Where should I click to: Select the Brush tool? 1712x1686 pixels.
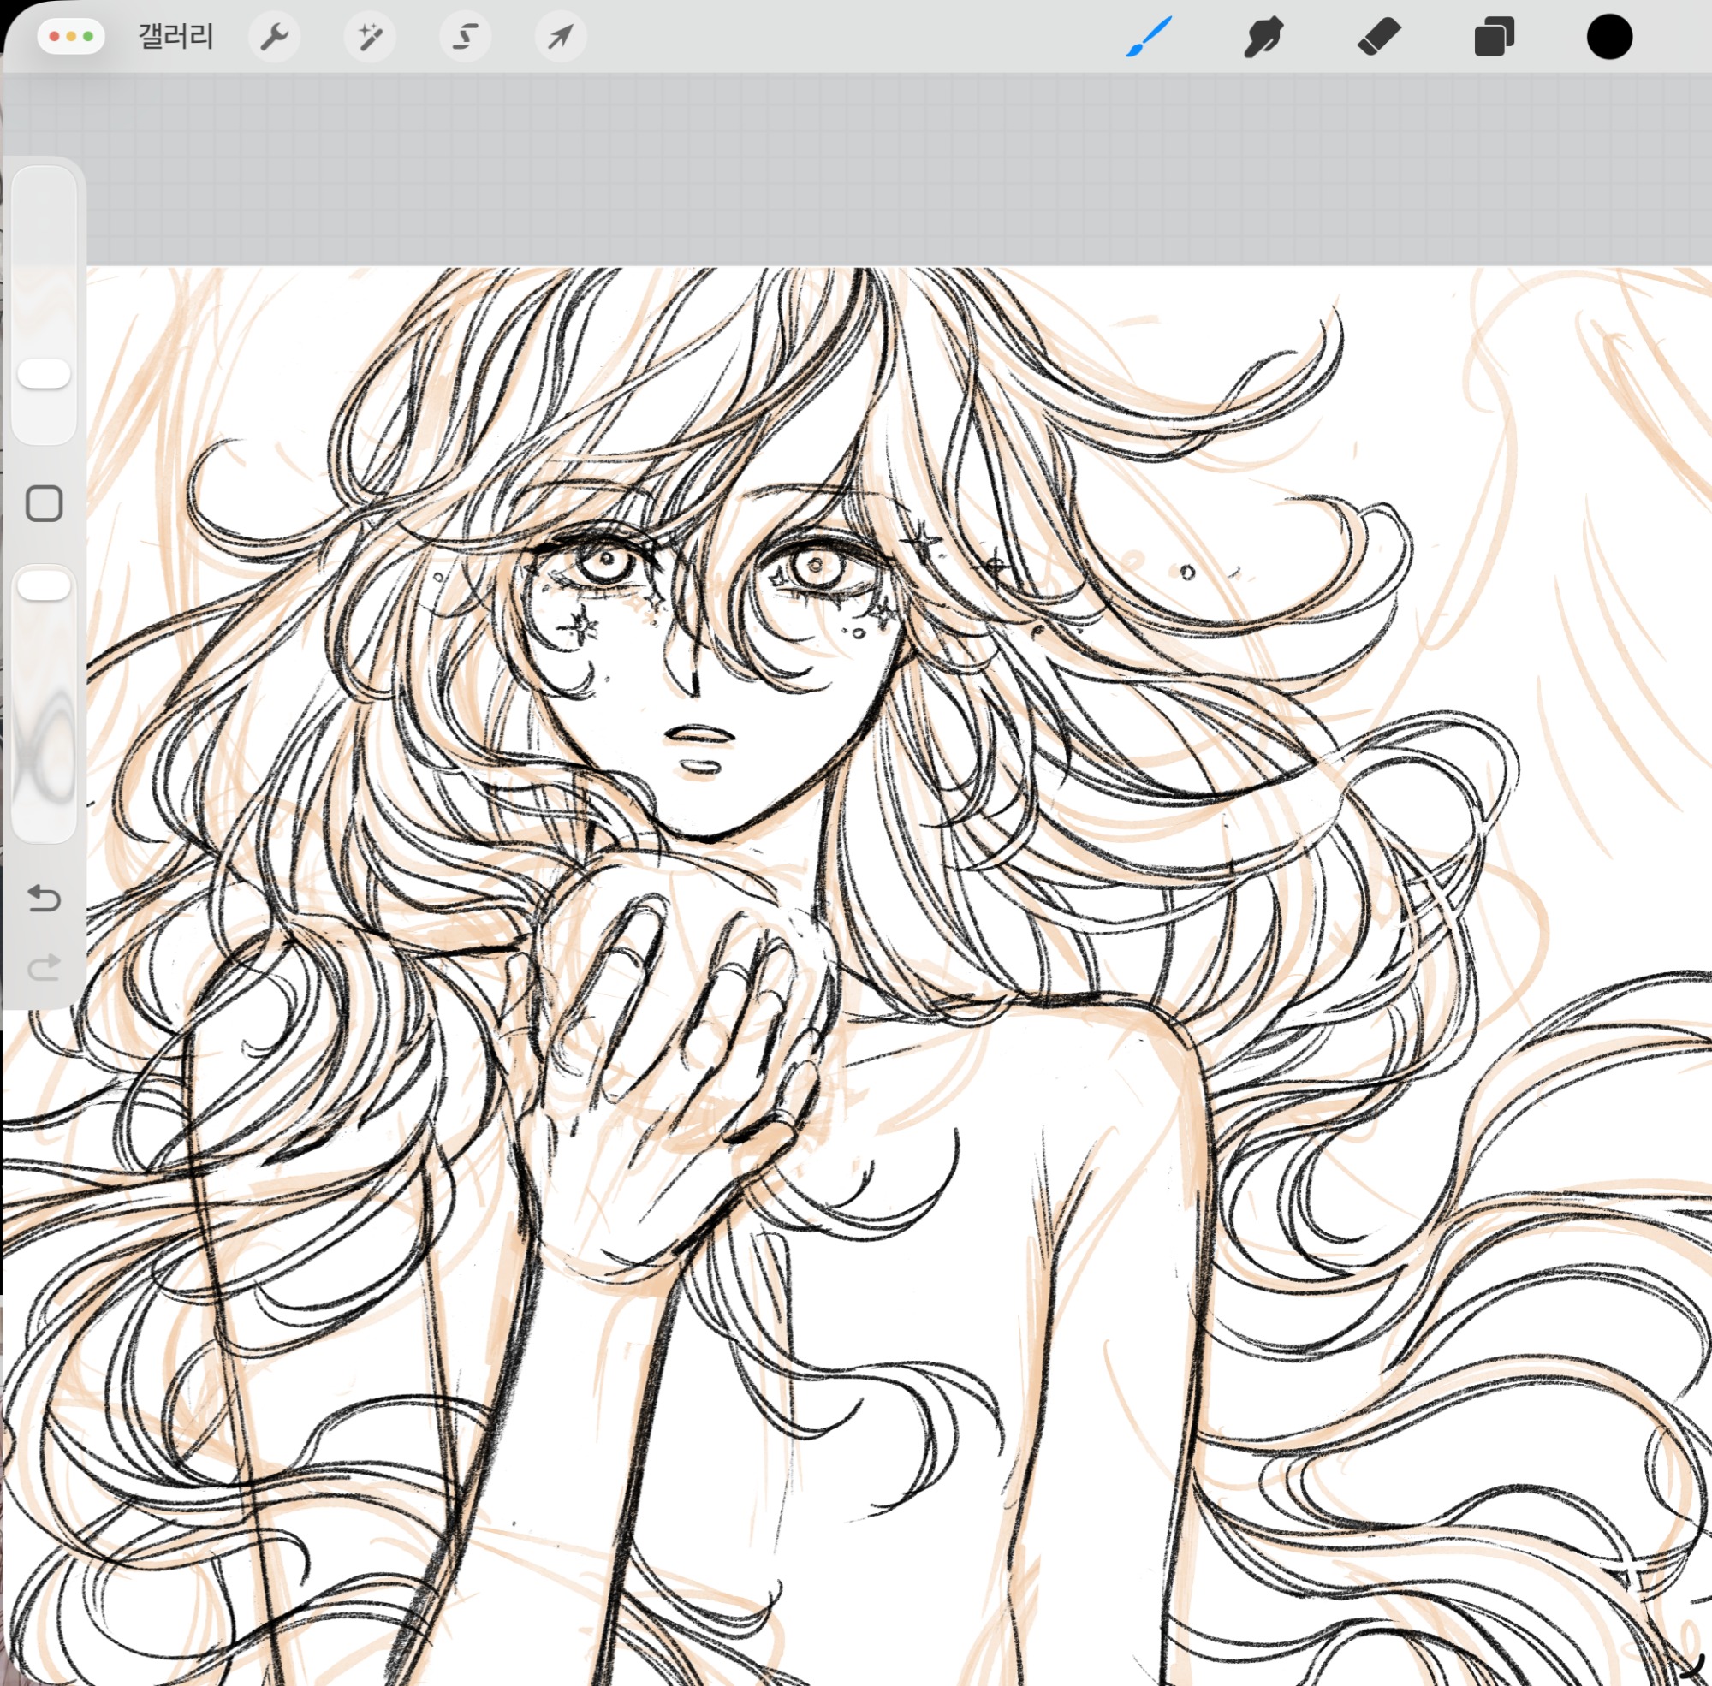point(1149,37)
